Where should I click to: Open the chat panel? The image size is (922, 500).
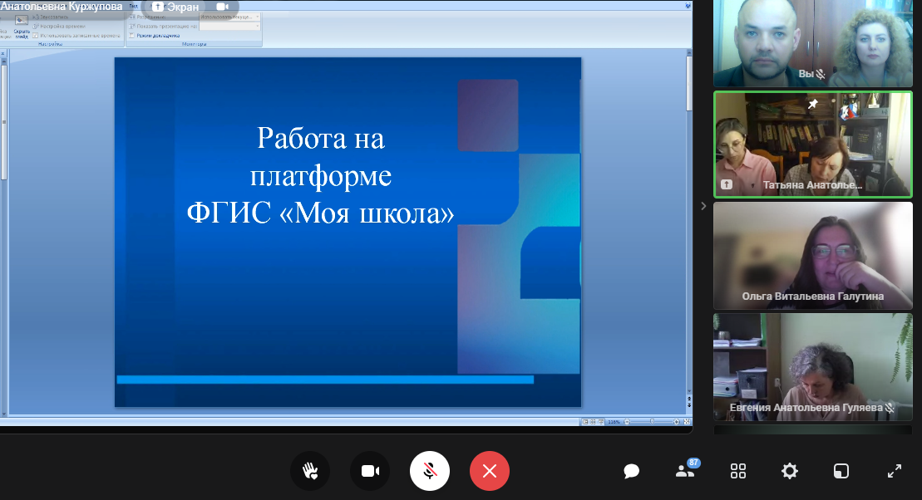(632, 472)
